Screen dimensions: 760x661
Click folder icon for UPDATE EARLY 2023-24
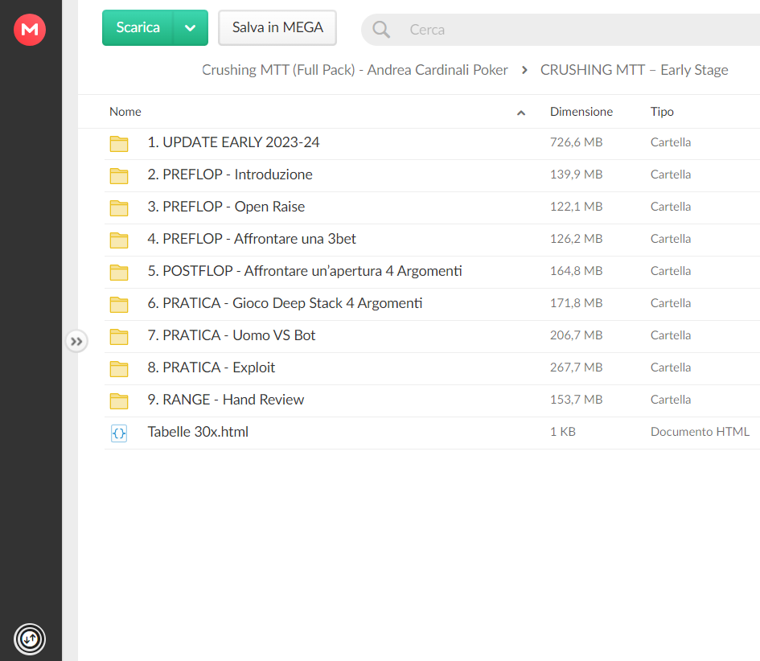(119, 143)
